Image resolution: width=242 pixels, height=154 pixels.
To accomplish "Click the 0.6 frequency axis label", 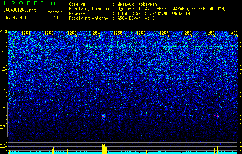I will [3, 146].
